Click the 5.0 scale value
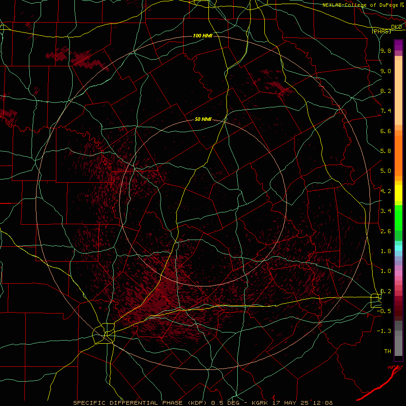The width and height of the screenshot is (406, 406). 386,171
